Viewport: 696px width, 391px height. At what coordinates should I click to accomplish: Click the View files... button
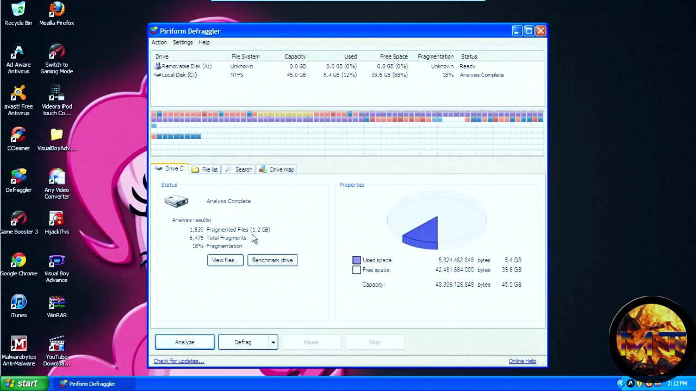point(225,260)
